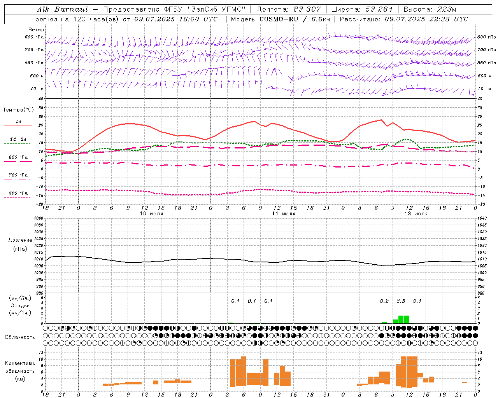Click the Alk_Barnaul station title
Viewport: 498px width, 398px height.
tap(63, 9)
